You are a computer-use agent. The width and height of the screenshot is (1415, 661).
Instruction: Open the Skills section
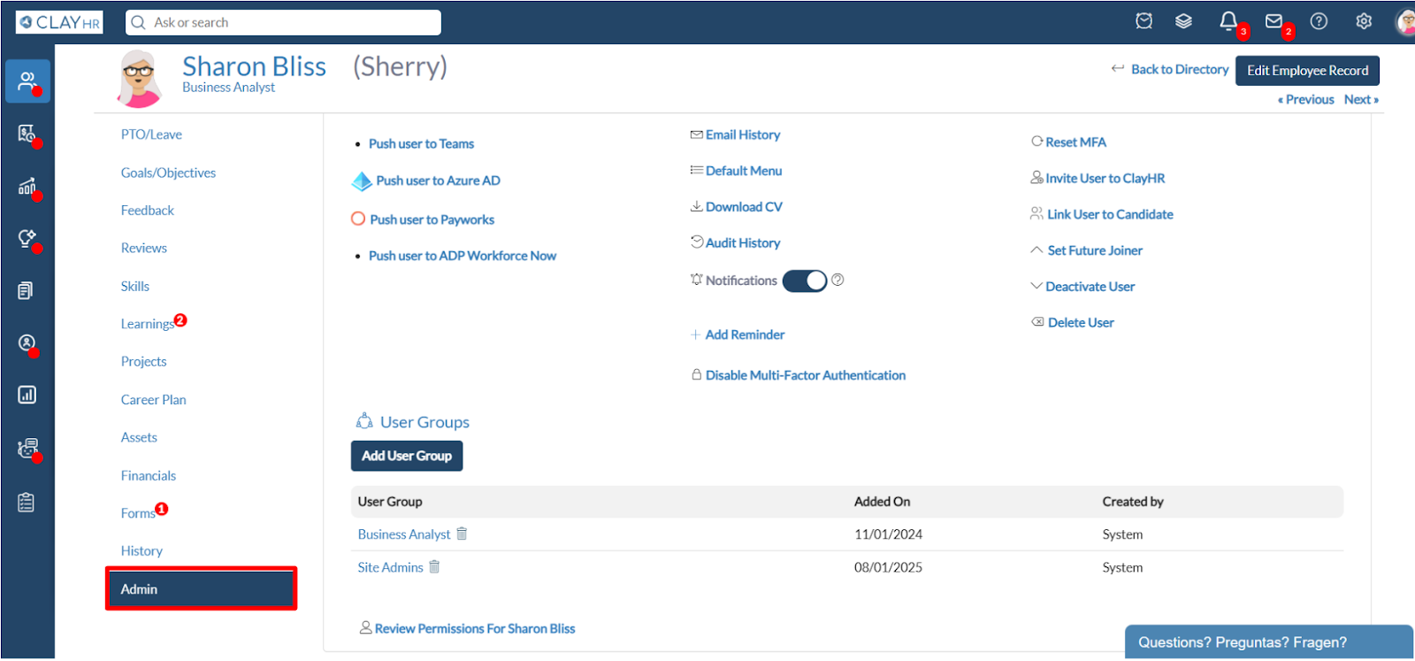pos(135,286)
